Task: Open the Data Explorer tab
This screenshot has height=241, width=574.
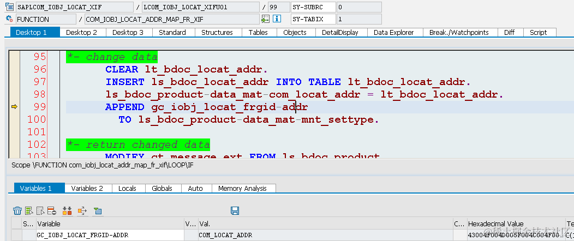Action: [394, 33]
